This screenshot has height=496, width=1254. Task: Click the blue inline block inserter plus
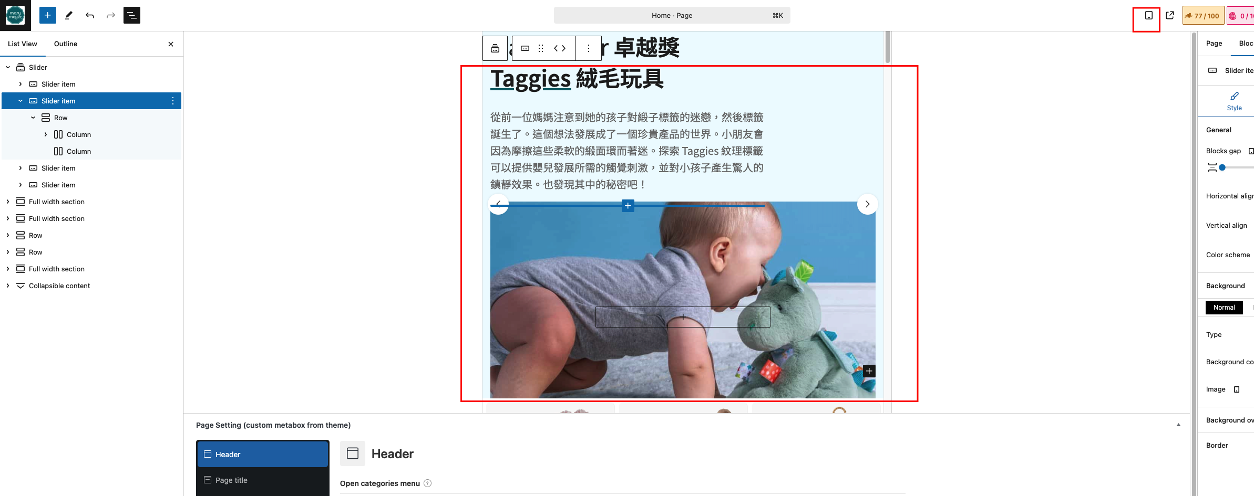point(628,206)
